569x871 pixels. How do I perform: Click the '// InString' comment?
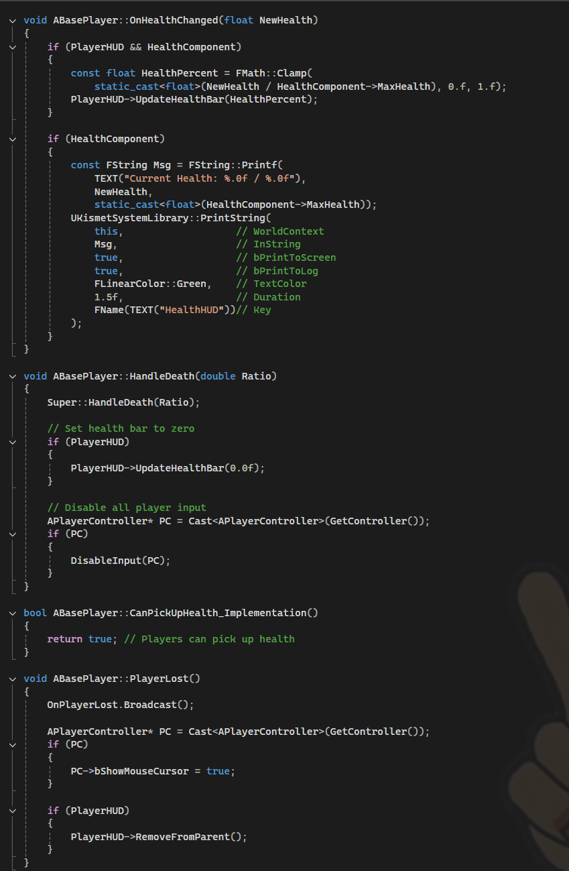(268, 244)
